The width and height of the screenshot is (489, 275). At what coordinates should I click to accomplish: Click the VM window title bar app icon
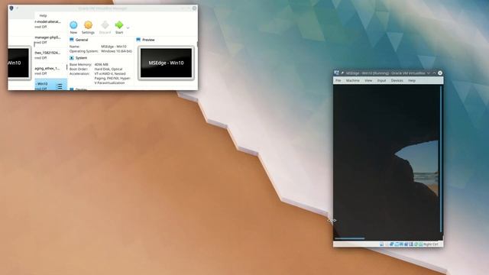point(336,73)
